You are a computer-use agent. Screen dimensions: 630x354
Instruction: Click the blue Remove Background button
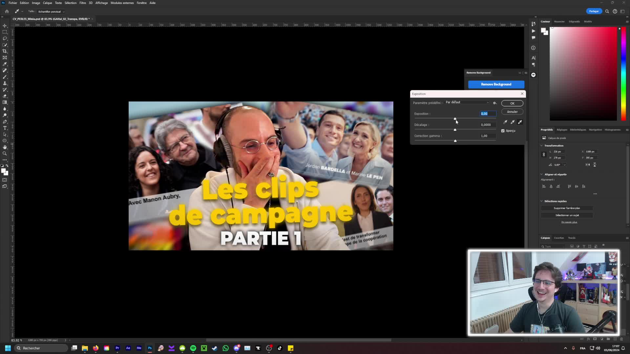[496, 84]
